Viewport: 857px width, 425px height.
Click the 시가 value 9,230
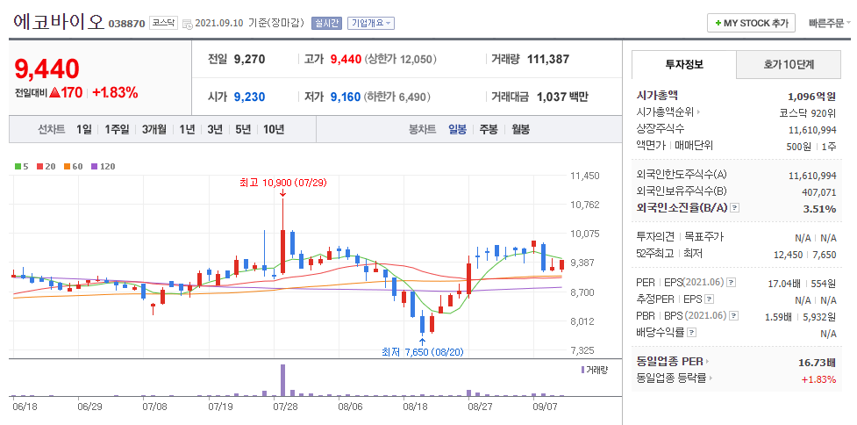point(249,97)
